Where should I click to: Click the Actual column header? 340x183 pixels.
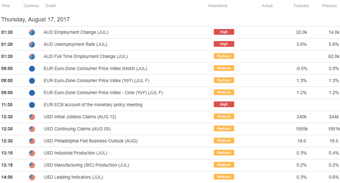pyautogui.click(x=267, y=6)
